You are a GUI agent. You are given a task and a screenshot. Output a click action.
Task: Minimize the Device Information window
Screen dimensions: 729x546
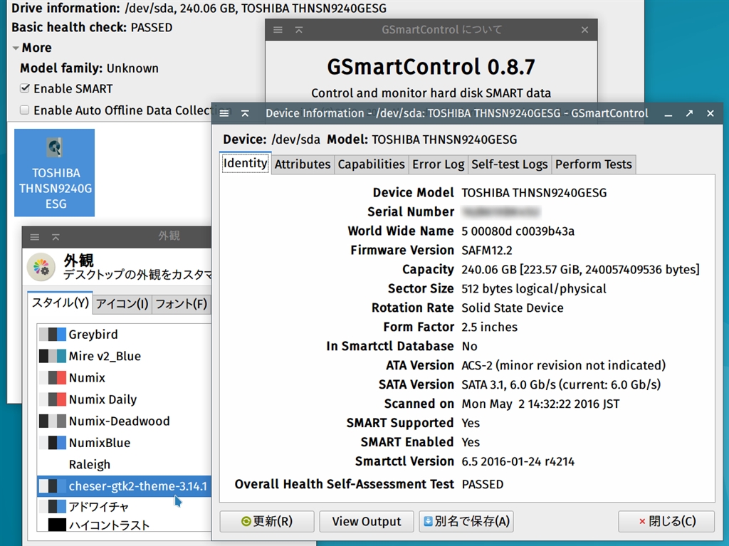pos(668,113)
